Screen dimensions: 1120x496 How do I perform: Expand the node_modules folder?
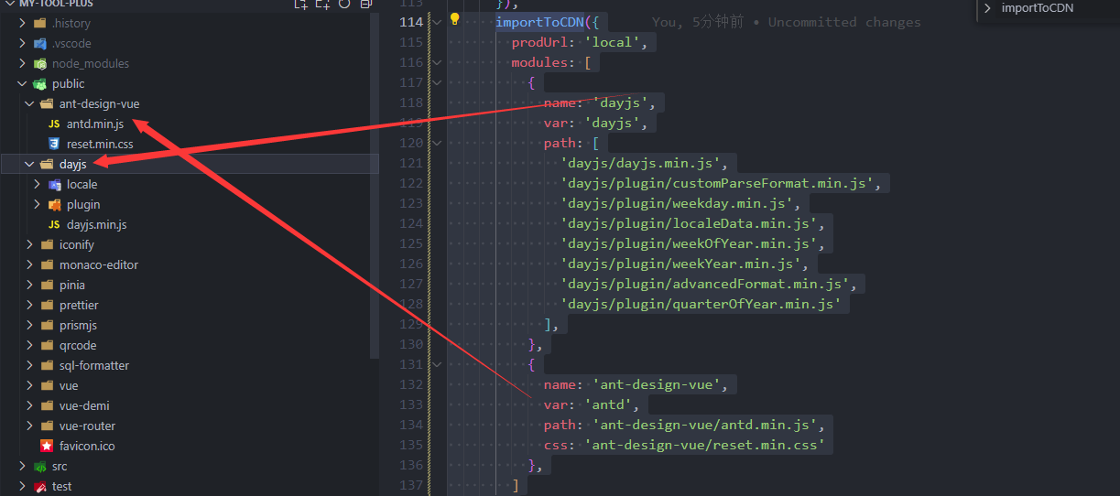click(x=23, y=63)
